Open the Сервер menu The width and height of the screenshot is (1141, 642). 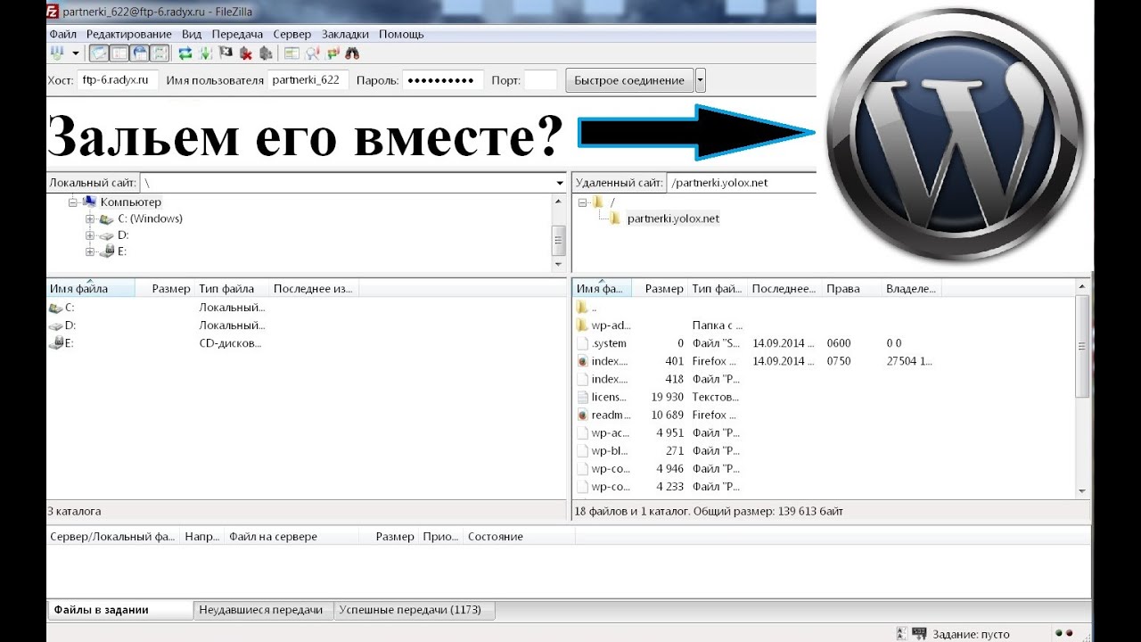coord(292,34)
